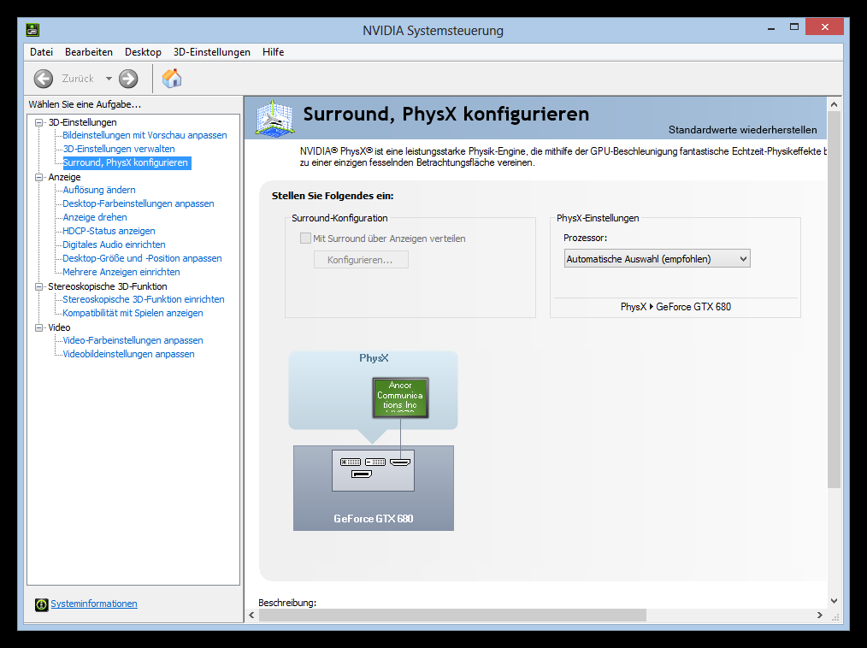
Task: Close the NVIDIA Systemsteuerung window
Action: coord(824,27)
